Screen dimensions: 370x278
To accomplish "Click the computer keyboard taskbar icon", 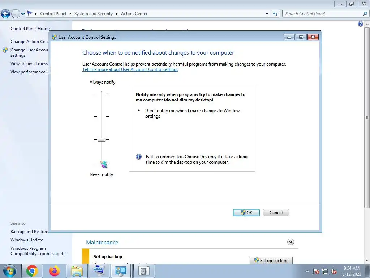I will coord(99,271).
